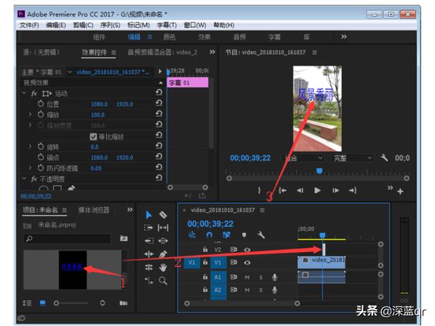Toggle V2 track lock
The width and height of the screenshot is (435, 326).
point(205,249)
